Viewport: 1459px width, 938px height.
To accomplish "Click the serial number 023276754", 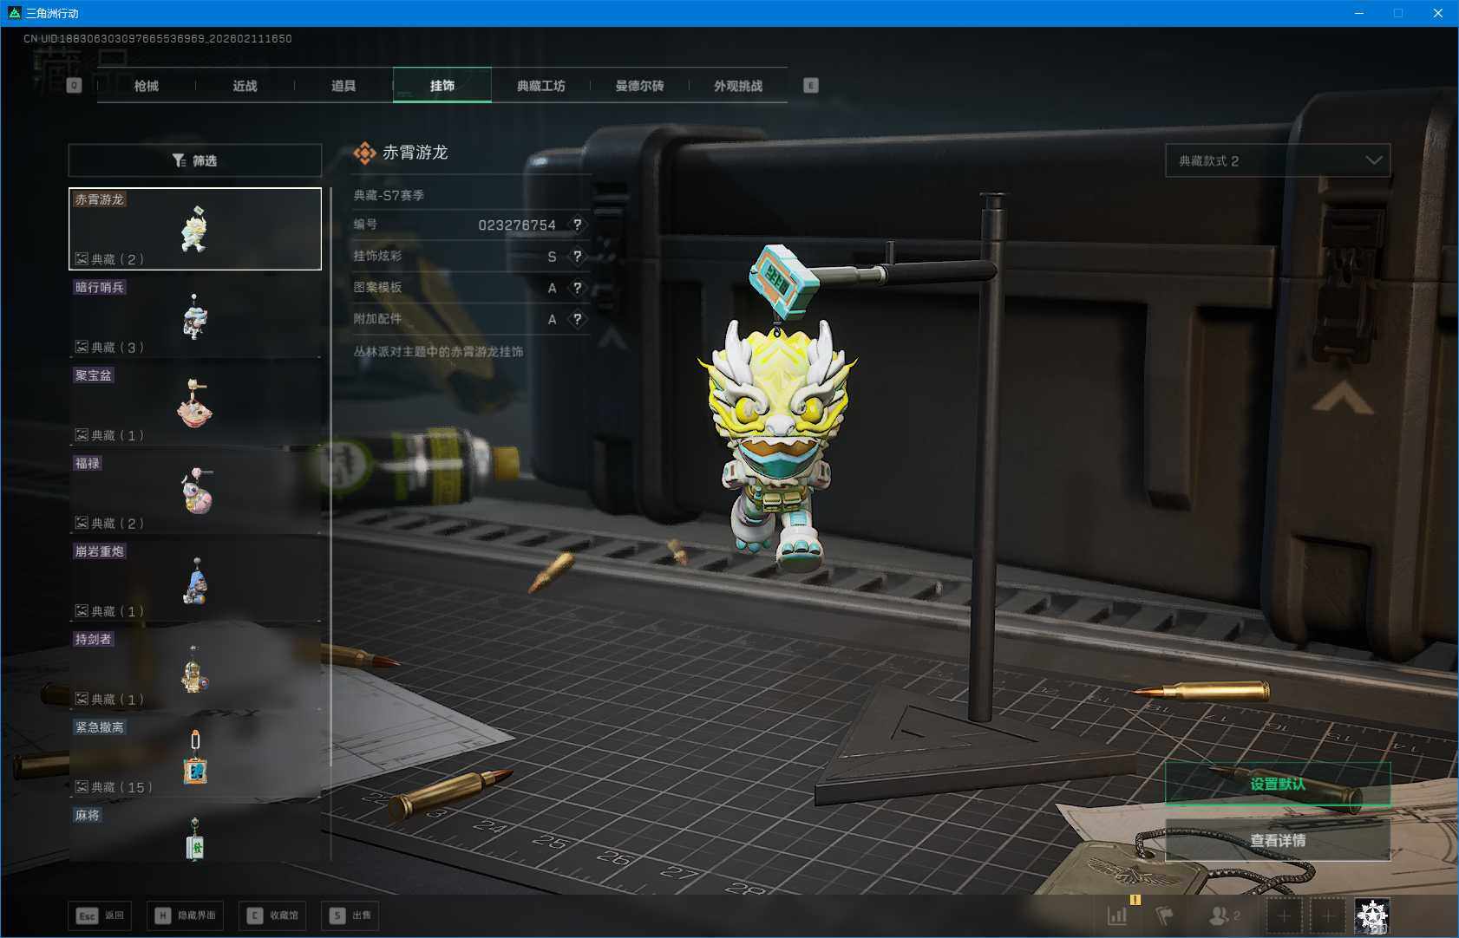I will (x=517, y=225).
